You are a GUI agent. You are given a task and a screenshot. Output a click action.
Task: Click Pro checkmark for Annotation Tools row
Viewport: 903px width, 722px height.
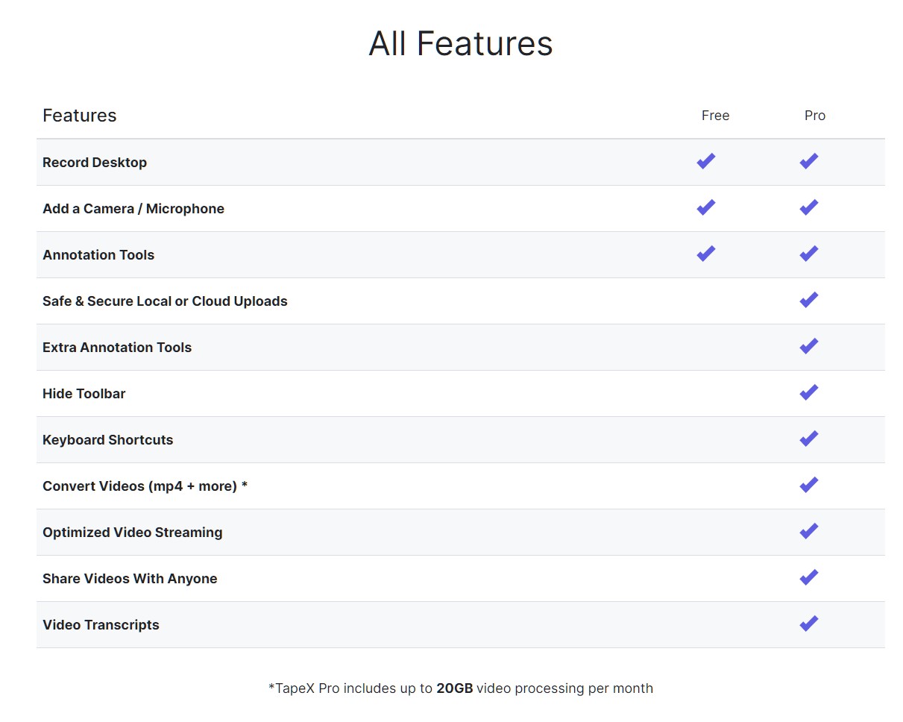tap(808, 254)
